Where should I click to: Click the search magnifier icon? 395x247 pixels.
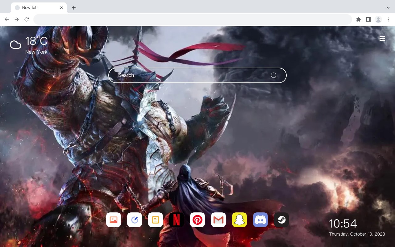(x=273, y=75)
